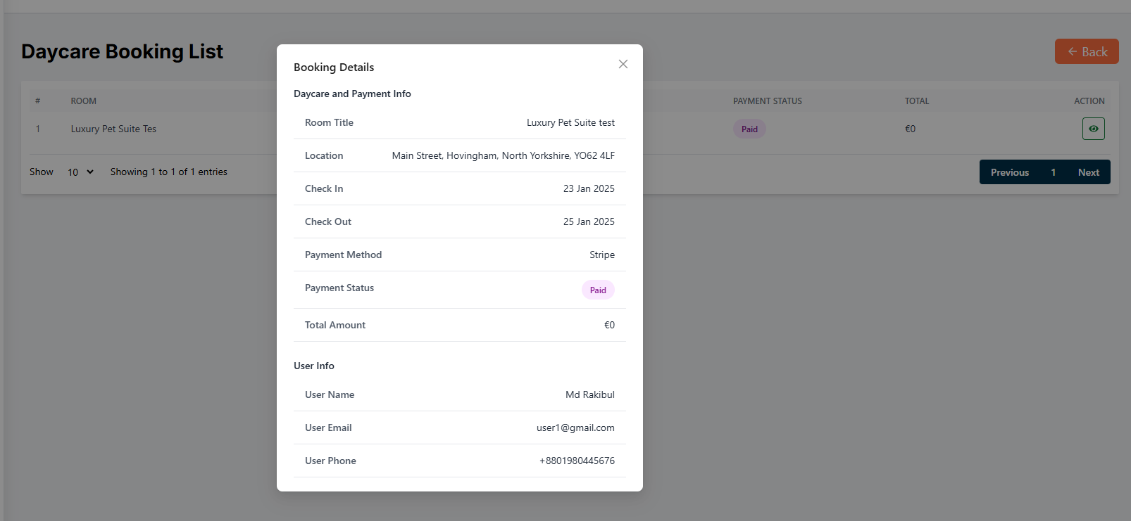
Task: Click the Hovingham location address text
Action: (503, 155)
